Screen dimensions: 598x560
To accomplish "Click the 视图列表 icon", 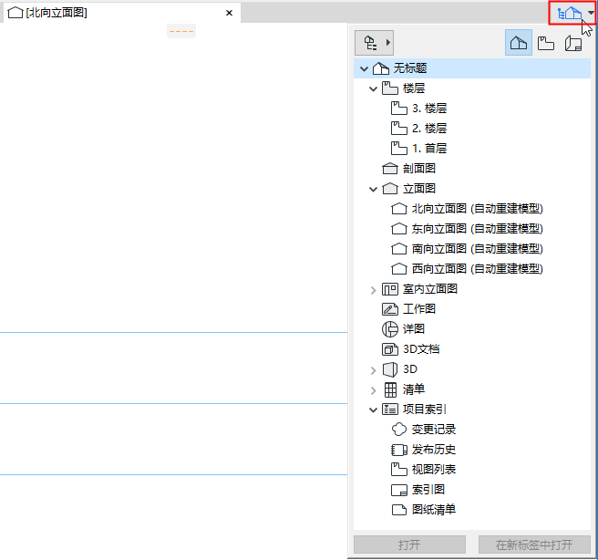I will point(399,469).
